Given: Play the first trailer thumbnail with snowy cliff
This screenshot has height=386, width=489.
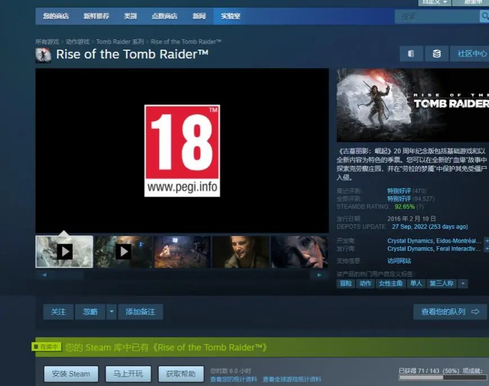Looking at the screenshot, I should click(x=64, y=252).
